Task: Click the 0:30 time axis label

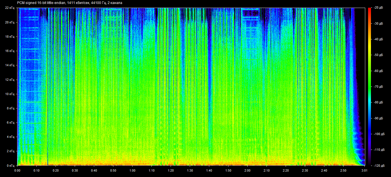Action: coord(75,170)
